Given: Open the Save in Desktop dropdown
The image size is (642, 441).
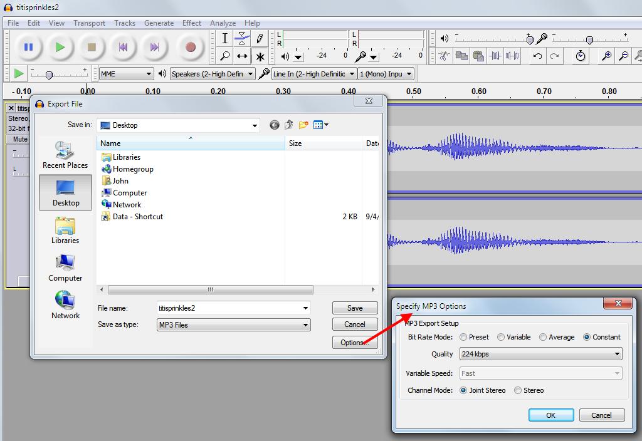Looking at the screenshot, I should click(178, 125).
